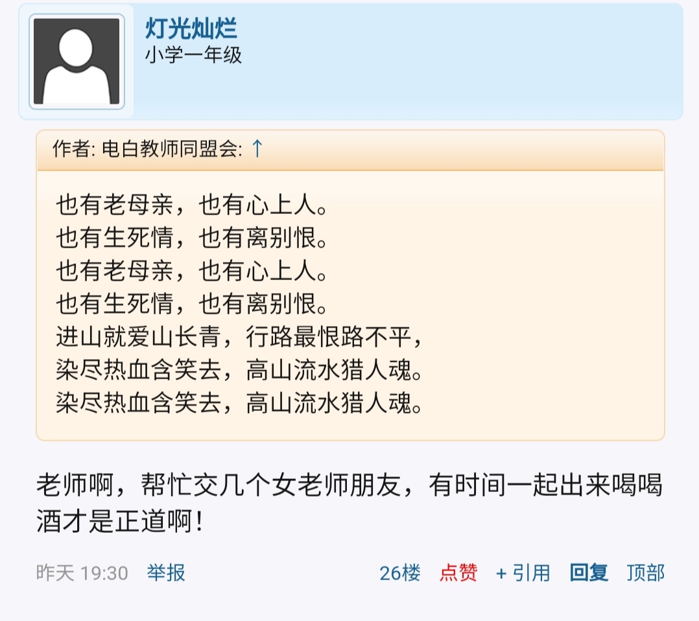Quote this post using + 引用
Image resolution: width=699 pixels, height=621 pixels.
pyautogui.click(x=523, y=572)
